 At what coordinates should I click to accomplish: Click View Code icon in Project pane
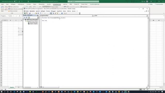pyautogui.click(x=24, y=18)
